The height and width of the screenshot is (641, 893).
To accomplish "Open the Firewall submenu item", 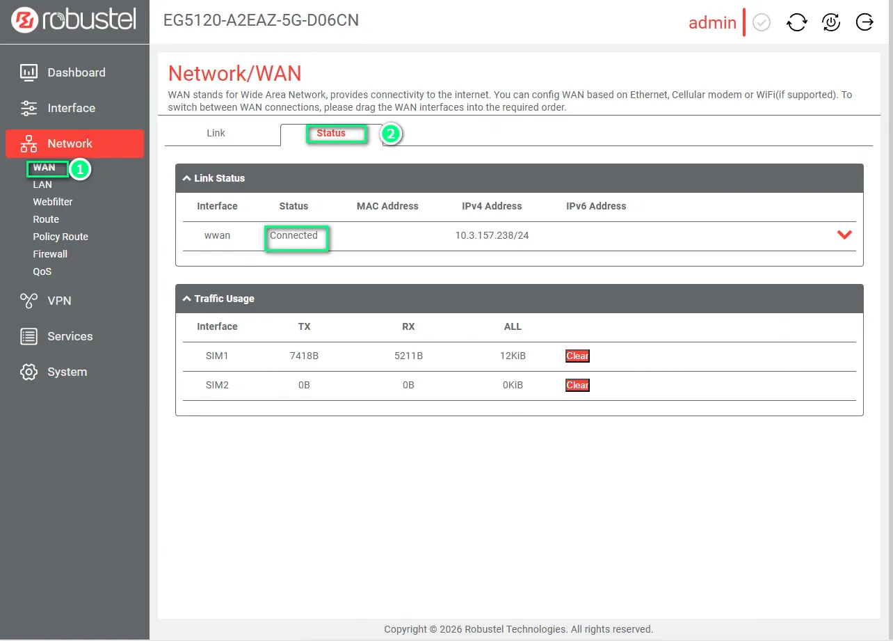I will [50, 254].
